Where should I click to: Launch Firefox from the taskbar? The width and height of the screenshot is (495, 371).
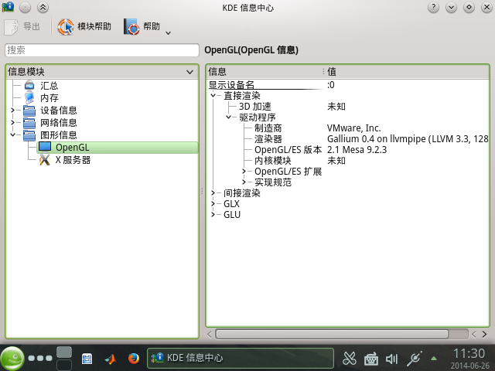134,359
